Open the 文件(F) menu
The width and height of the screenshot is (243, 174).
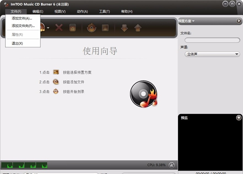point(16,11)
